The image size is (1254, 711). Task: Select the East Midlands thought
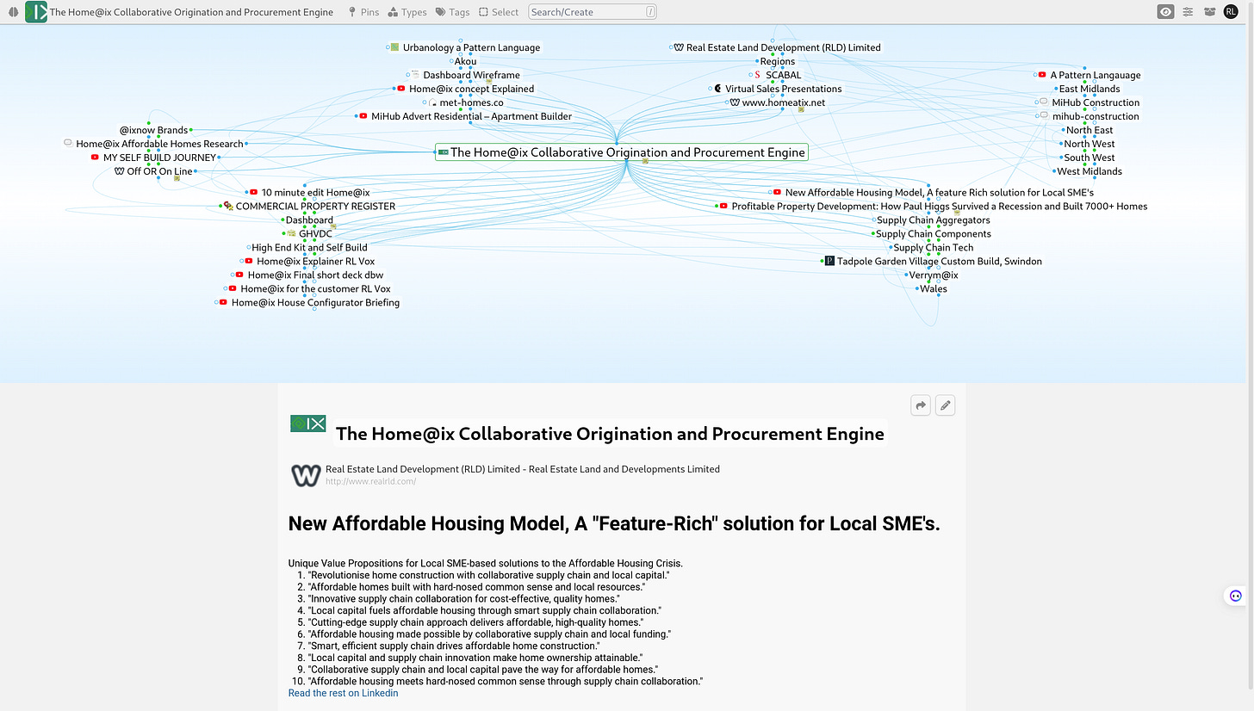click(x=1089, y=89)
